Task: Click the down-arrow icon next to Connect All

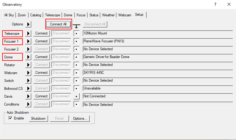Action: click(77, 26)
